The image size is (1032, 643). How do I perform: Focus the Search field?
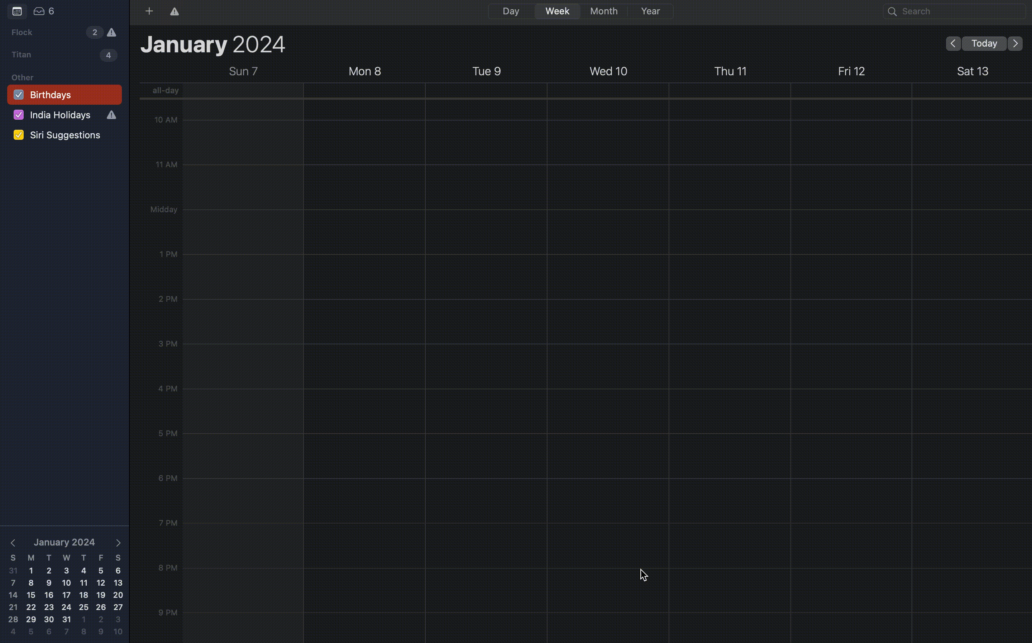point(954,11)
